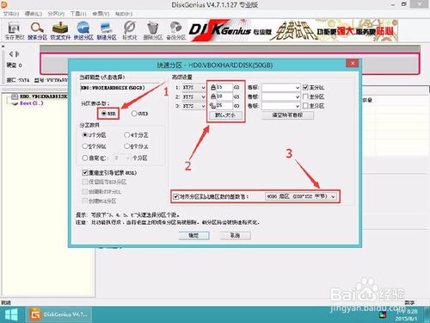Select the GUID partition table radio button
The image size is (430, 323).
pyautogui.click(x=134, y=114)
